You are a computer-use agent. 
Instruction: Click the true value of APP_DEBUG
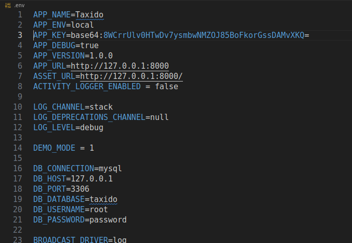tap(89, 46)
